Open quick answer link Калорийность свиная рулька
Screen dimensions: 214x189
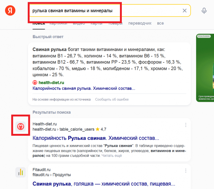point(84,88)
